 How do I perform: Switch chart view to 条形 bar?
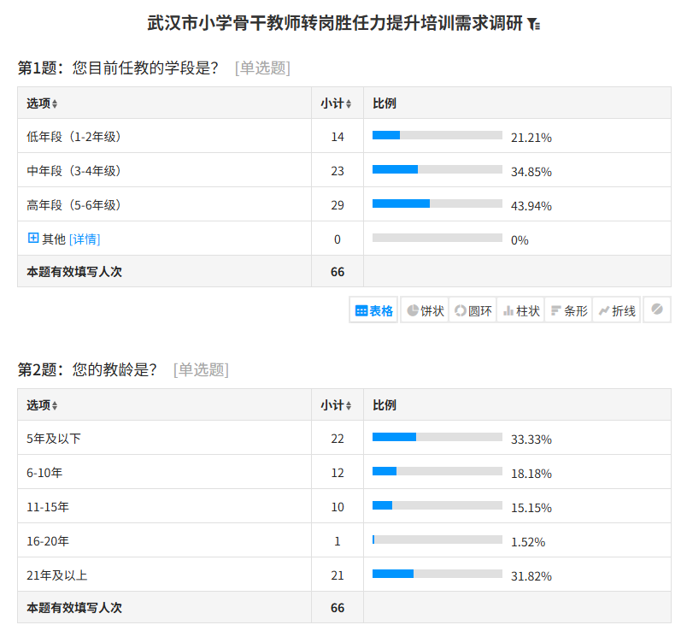click(x=569, y=310)
